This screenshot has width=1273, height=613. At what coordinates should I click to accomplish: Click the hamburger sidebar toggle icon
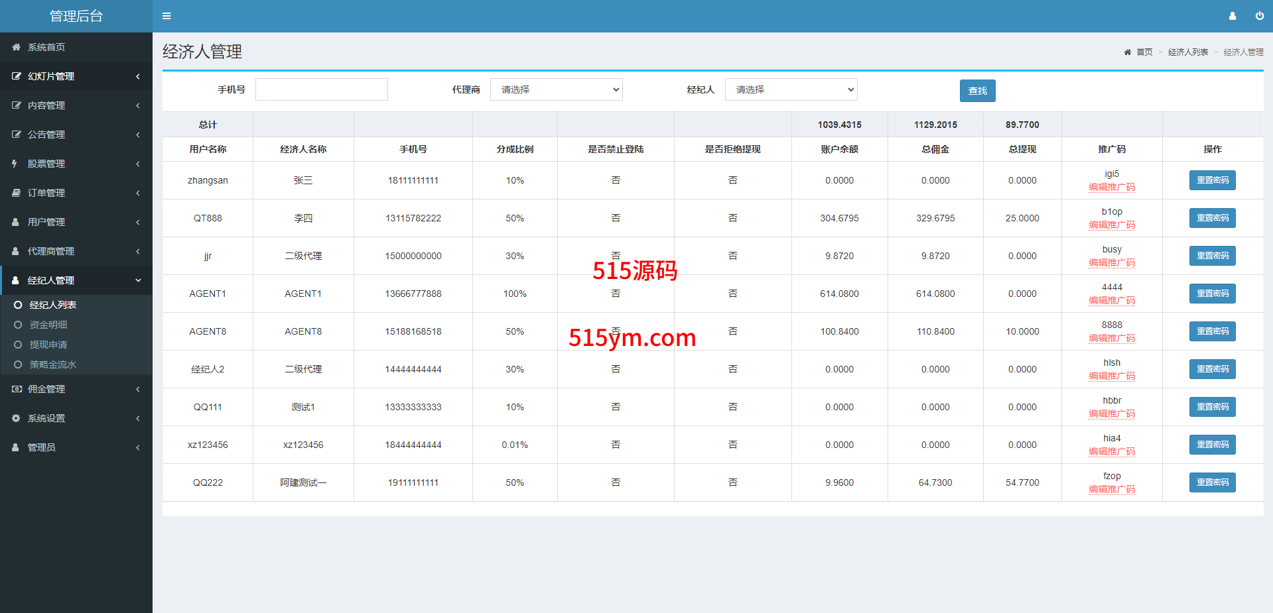pyautogui.click(x=167, y=16)
